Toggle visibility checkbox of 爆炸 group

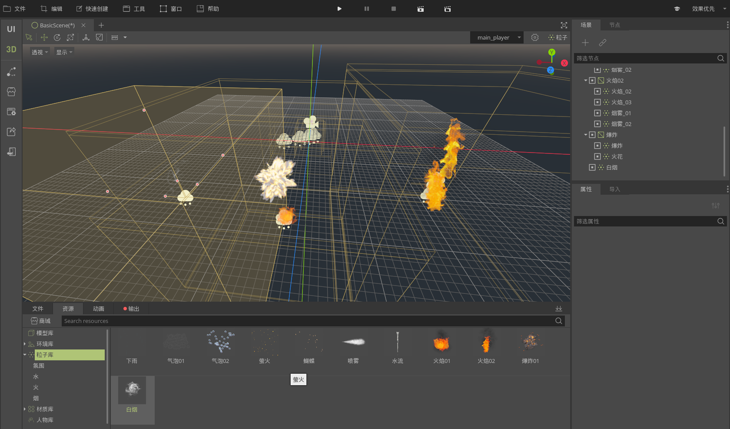point(592,135)
